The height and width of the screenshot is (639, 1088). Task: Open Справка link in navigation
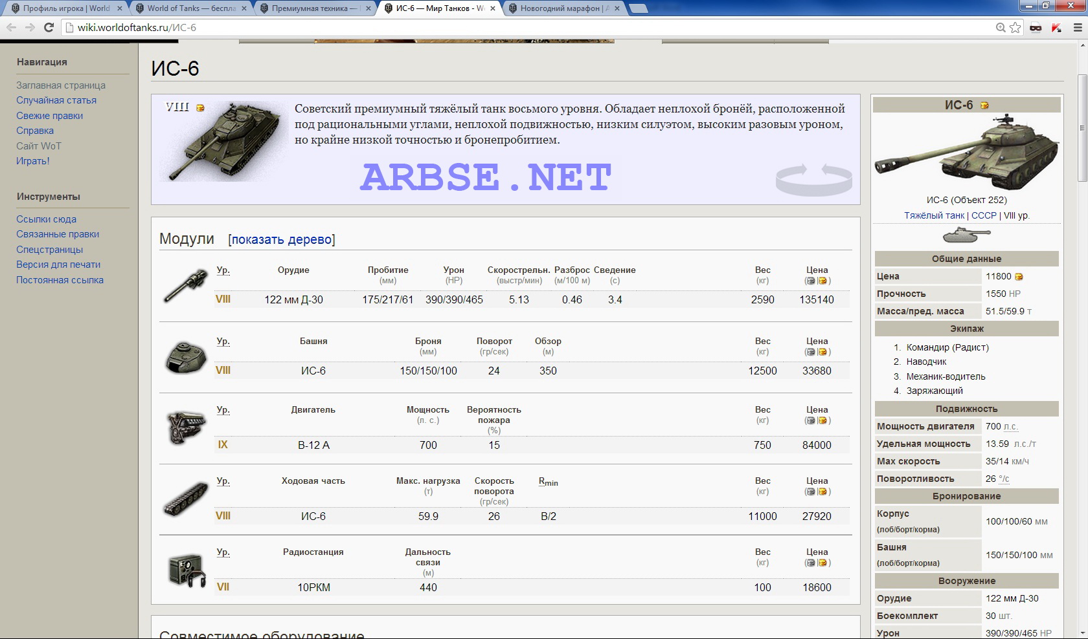pos(35,131)
